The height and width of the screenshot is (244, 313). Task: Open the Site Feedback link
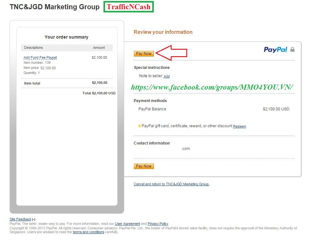[20, 219]
